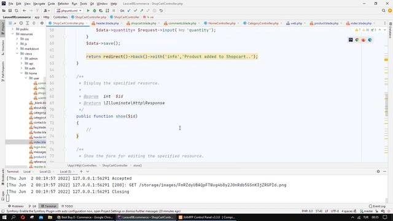Screen dimensions: 393x221
Task: Open in Edge browser icon
Action: [370, 40]
